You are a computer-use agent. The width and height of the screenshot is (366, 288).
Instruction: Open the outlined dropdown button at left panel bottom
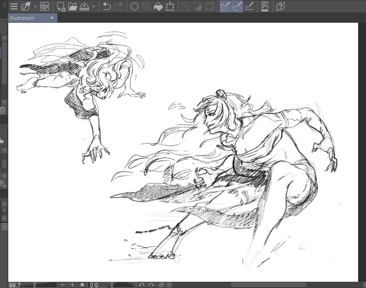tap(4, 226)
